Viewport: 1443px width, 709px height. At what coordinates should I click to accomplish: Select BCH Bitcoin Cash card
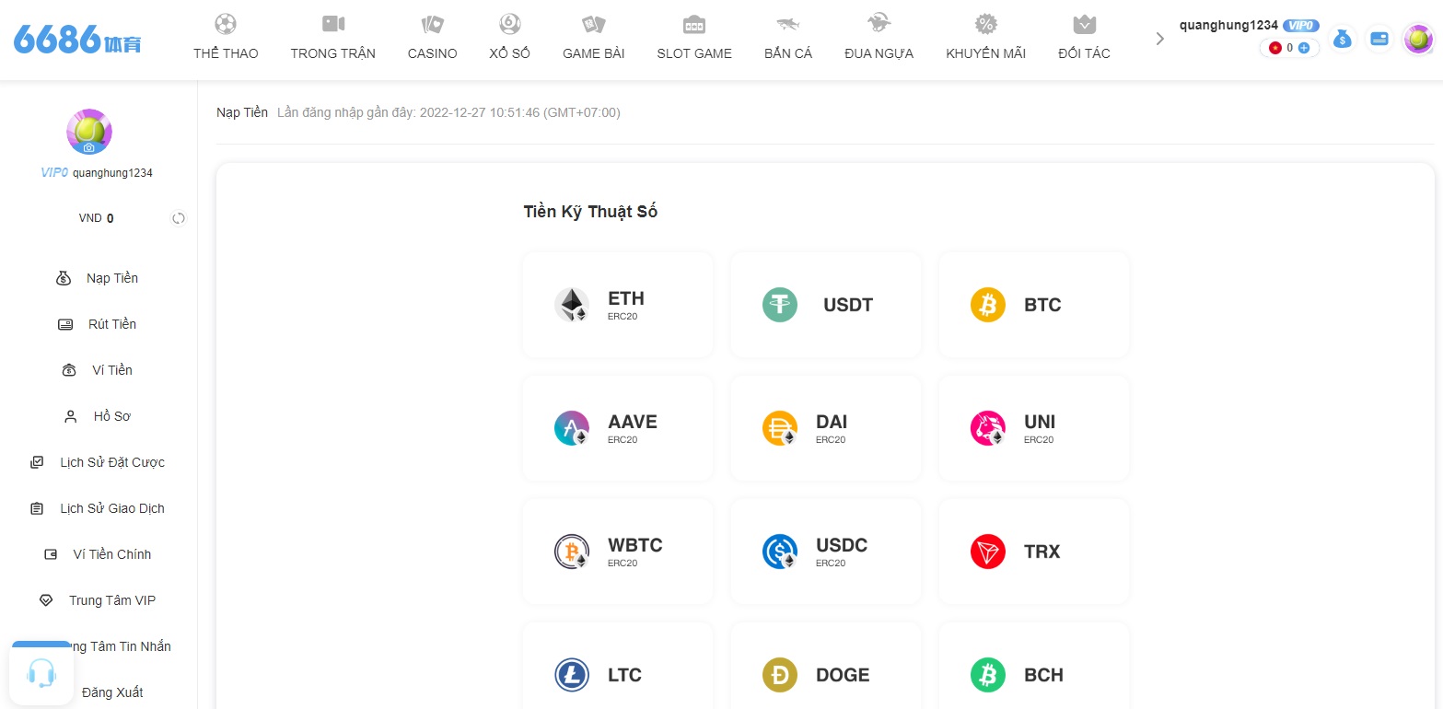click(x=1034, y=666)
